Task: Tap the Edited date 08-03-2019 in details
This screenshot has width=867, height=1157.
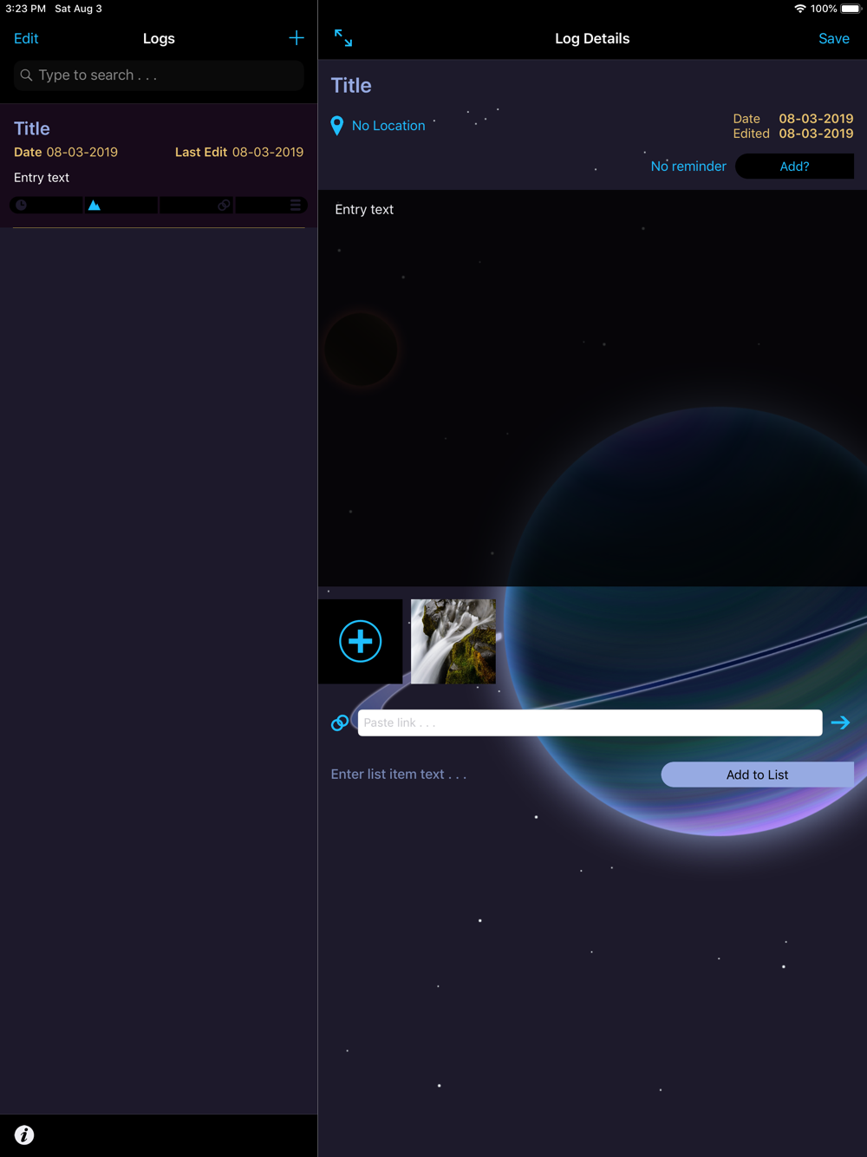Action: 816,134
